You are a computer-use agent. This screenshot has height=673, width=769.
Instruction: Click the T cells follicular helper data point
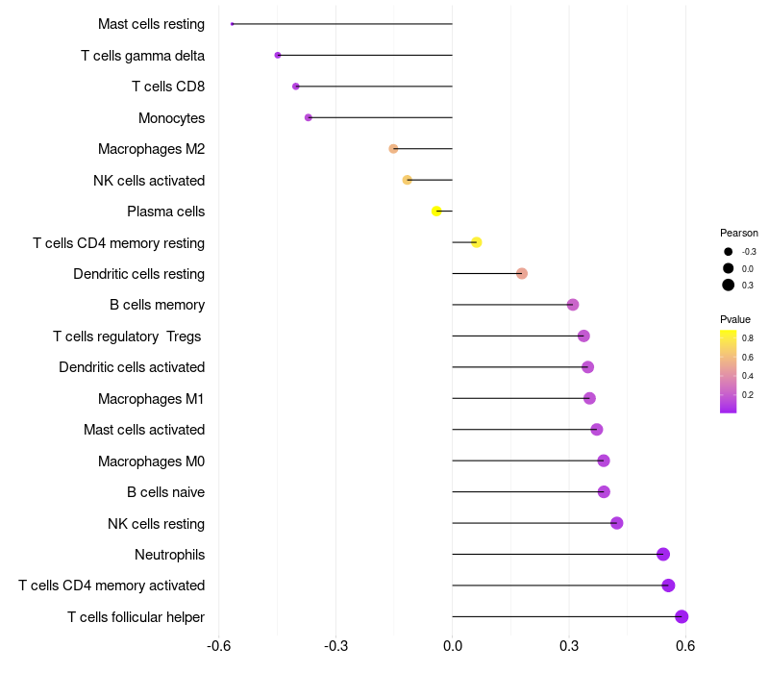682,617
